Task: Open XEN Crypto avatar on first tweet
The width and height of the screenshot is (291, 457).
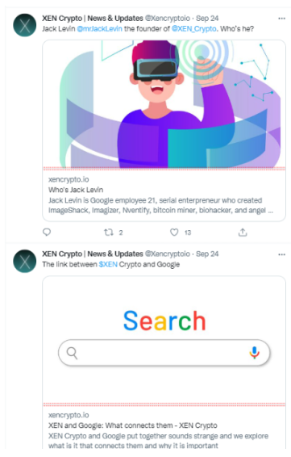Action: click(x=25, y=25)
